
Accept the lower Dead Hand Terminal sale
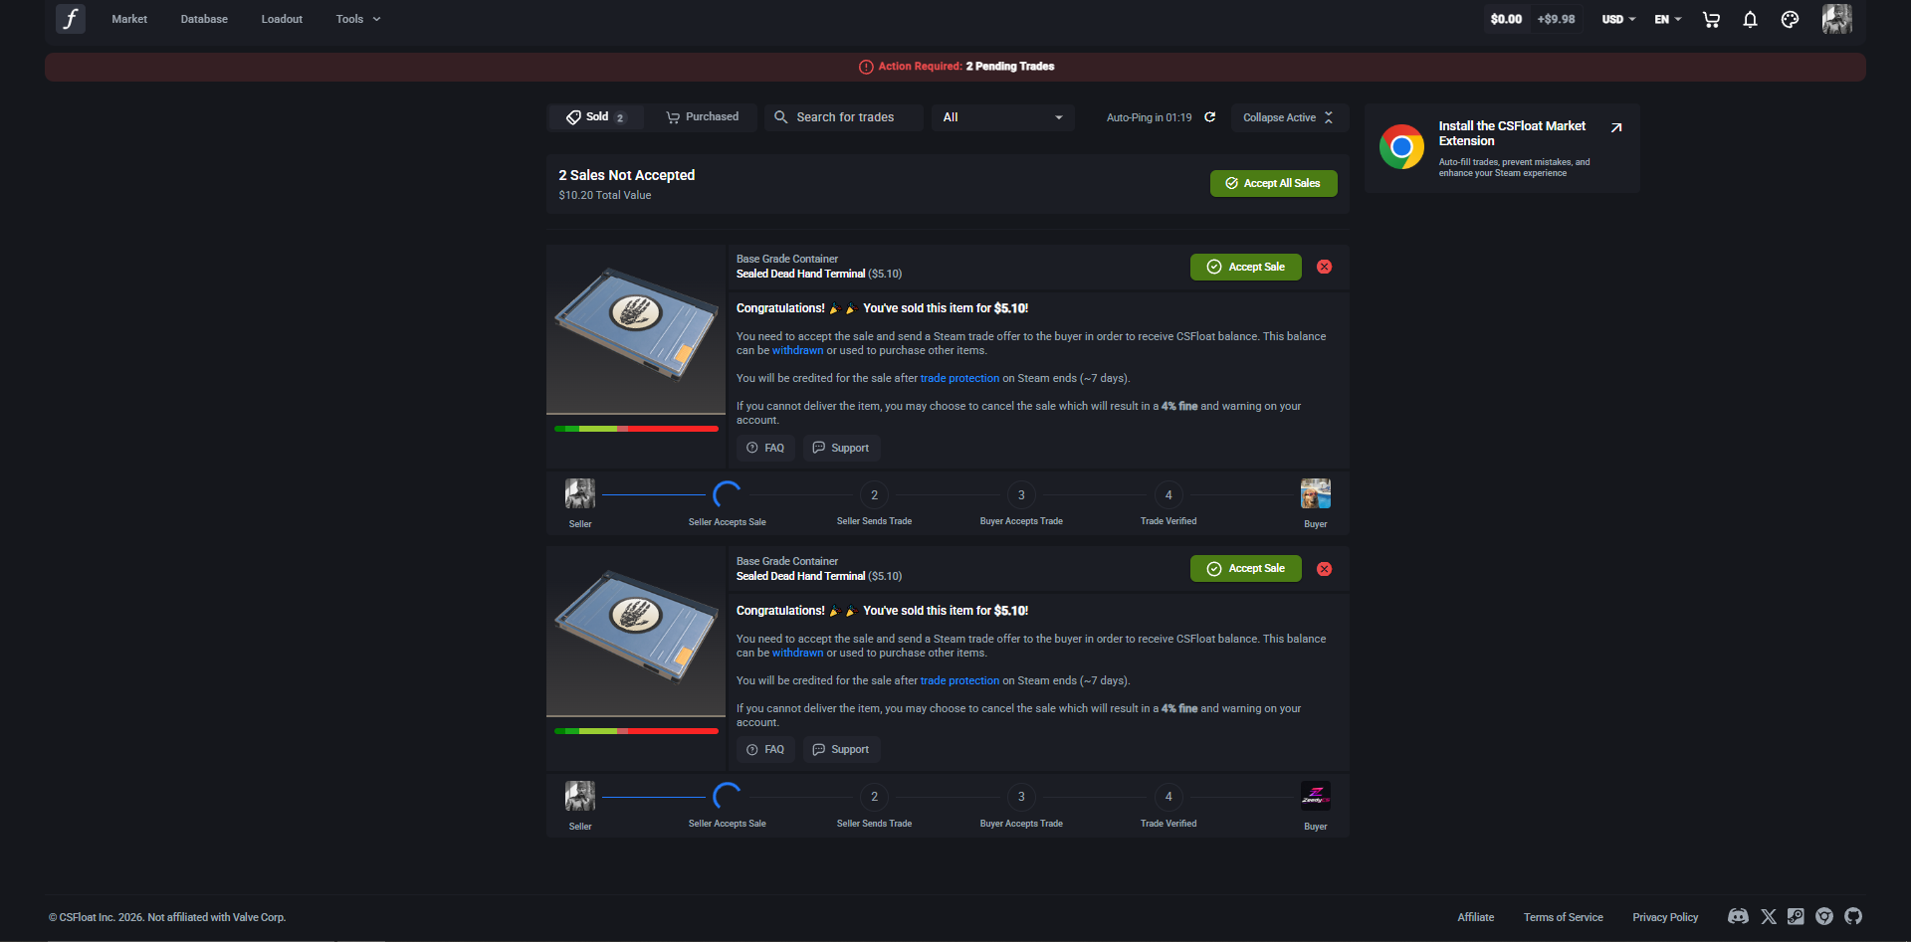click(1246, 569)
